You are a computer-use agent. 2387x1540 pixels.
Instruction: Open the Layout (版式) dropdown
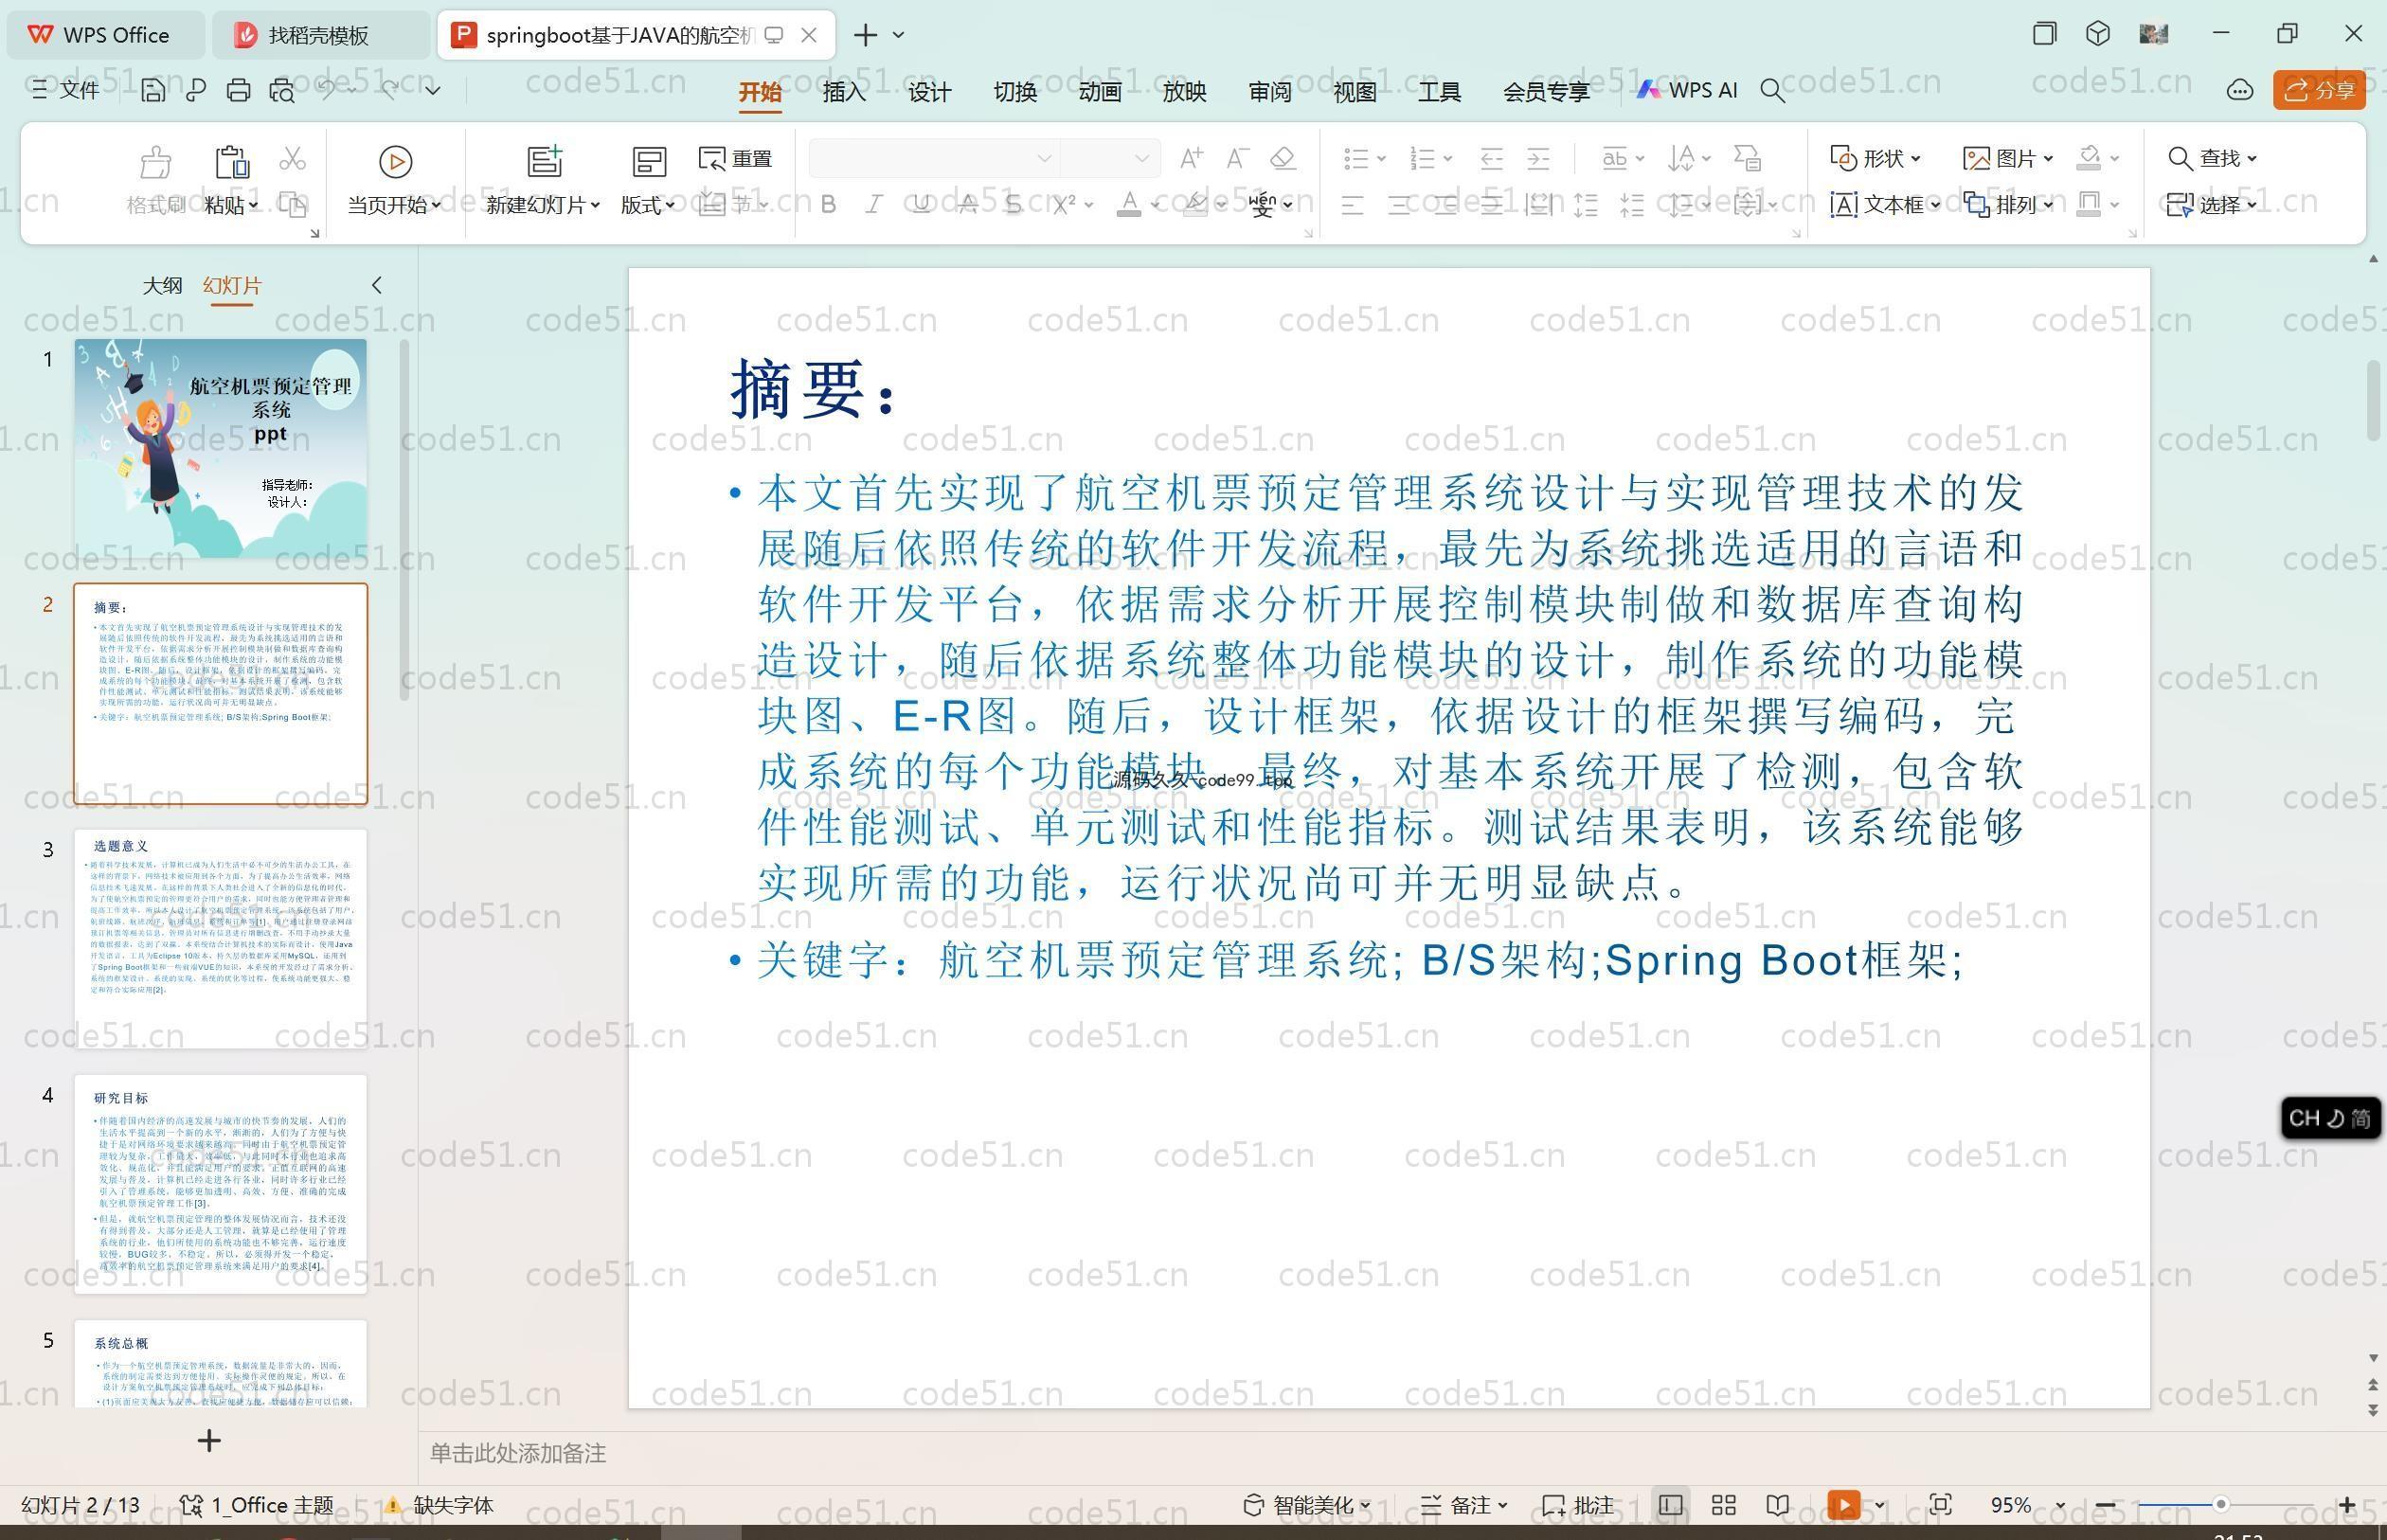coord(648,205)
